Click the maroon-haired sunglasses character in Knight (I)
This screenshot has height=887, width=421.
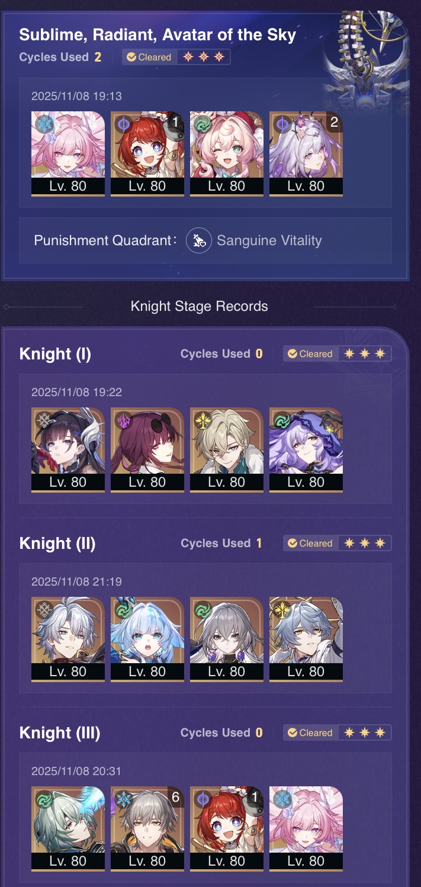(147, 449)
